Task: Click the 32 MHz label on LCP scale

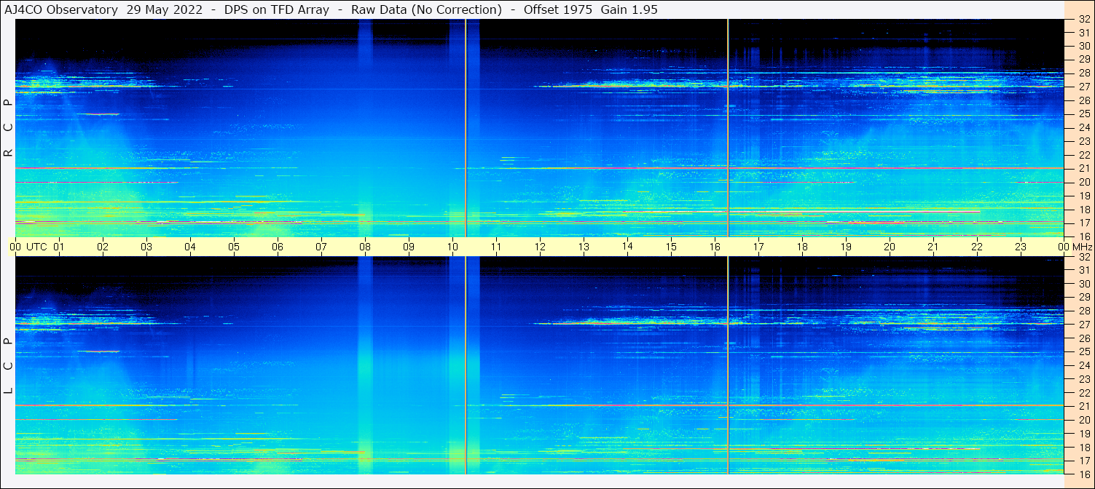Action: (x=1083, y=257)
